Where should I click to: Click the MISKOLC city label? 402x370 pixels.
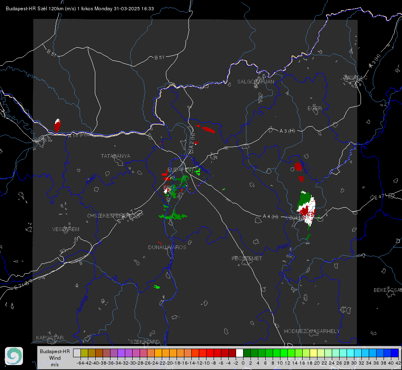coord(356,78)
